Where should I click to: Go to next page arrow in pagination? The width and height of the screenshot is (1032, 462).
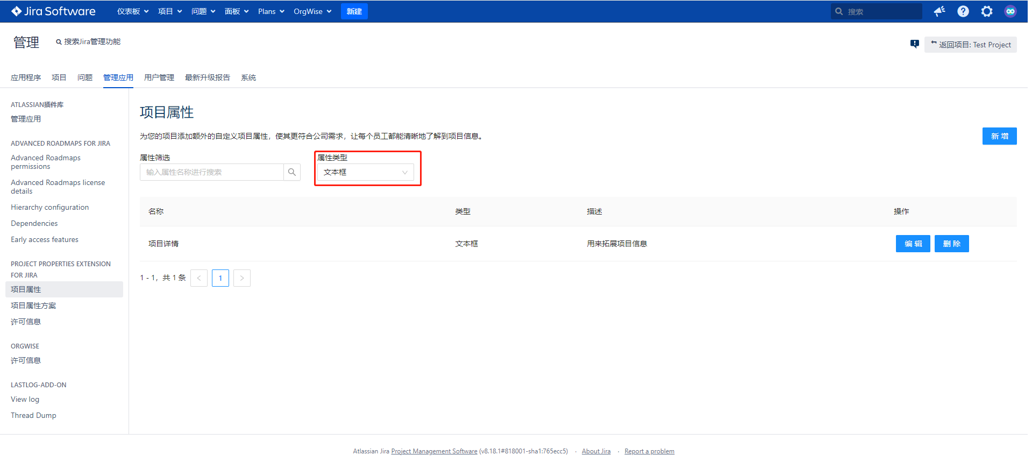(x=242, y=278)
